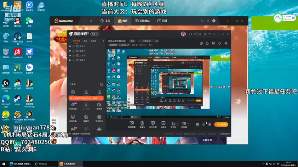Toggle visibility of the 文本 1 layer
Image resolution: width=298 pixels, height=167 pixels.
[x=70, y=51]
